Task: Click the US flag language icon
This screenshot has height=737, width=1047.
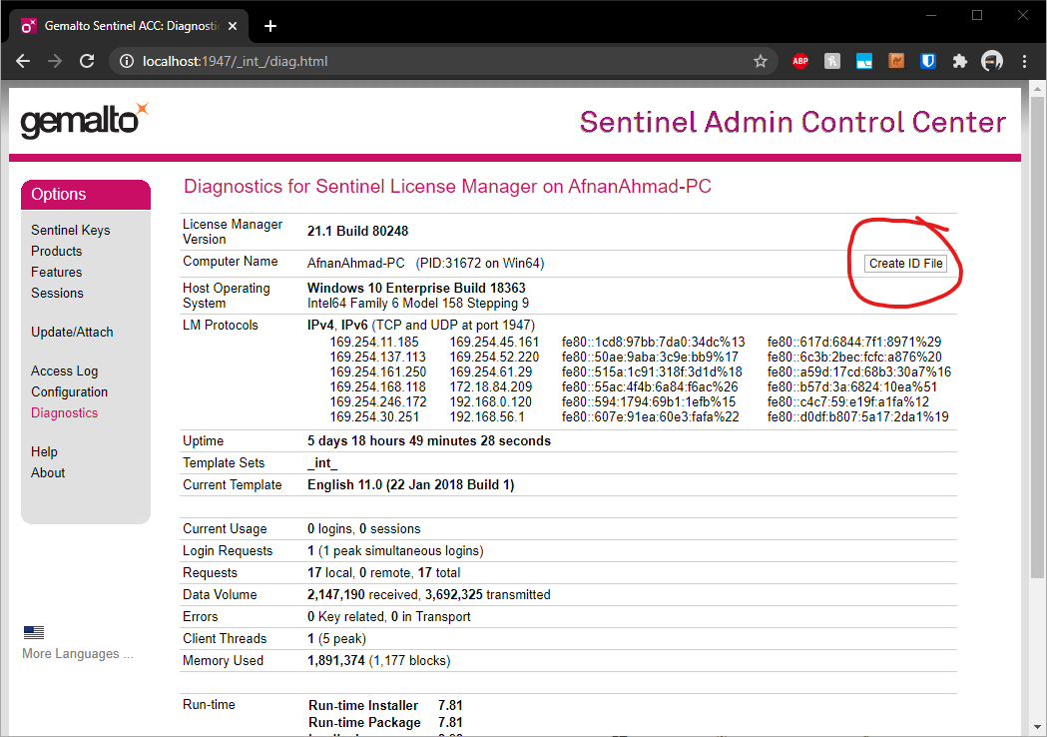Action: pyautogui.click(x=34, y=632)
